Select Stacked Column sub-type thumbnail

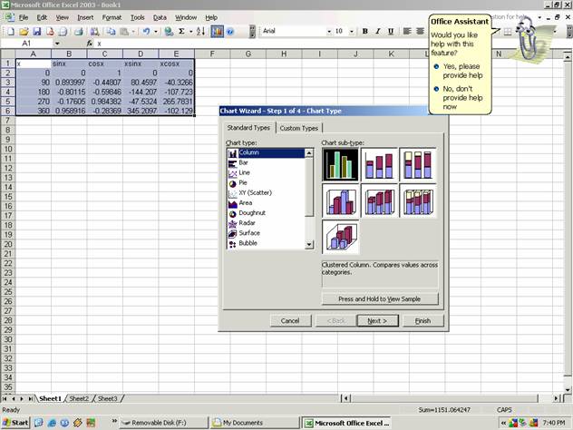379,164
